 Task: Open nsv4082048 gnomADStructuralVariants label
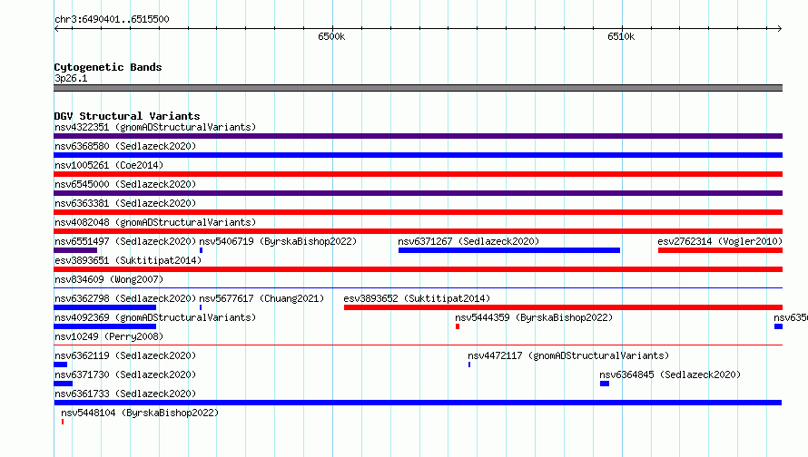point(155,222)
